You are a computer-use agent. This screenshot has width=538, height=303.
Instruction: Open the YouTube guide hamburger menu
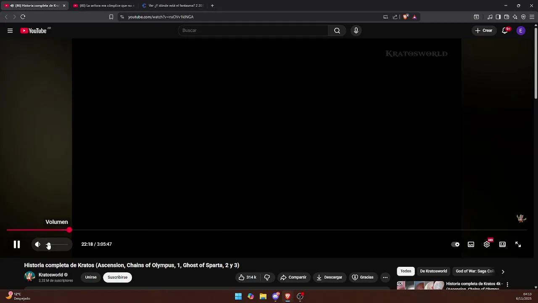(x=10, y=31)
